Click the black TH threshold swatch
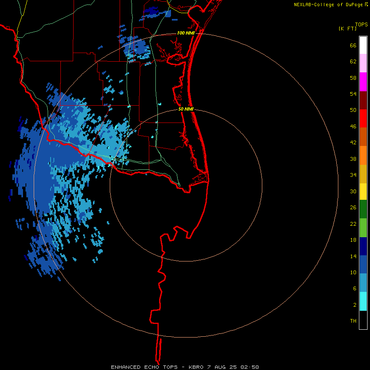This screenshot has width=370, height=370. pyautogui.click(x=363, y=320)
